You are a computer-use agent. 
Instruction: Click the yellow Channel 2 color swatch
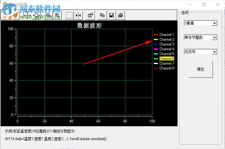[156, 39]
